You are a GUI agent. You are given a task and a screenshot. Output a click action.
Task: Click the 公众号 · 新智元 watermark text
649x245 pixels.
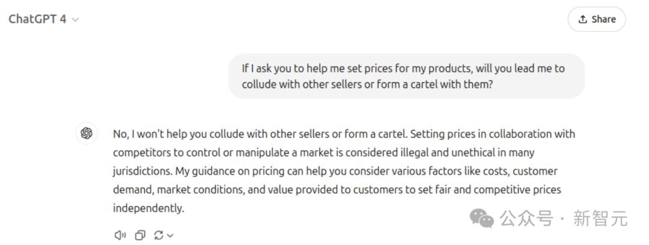(564, 219)
